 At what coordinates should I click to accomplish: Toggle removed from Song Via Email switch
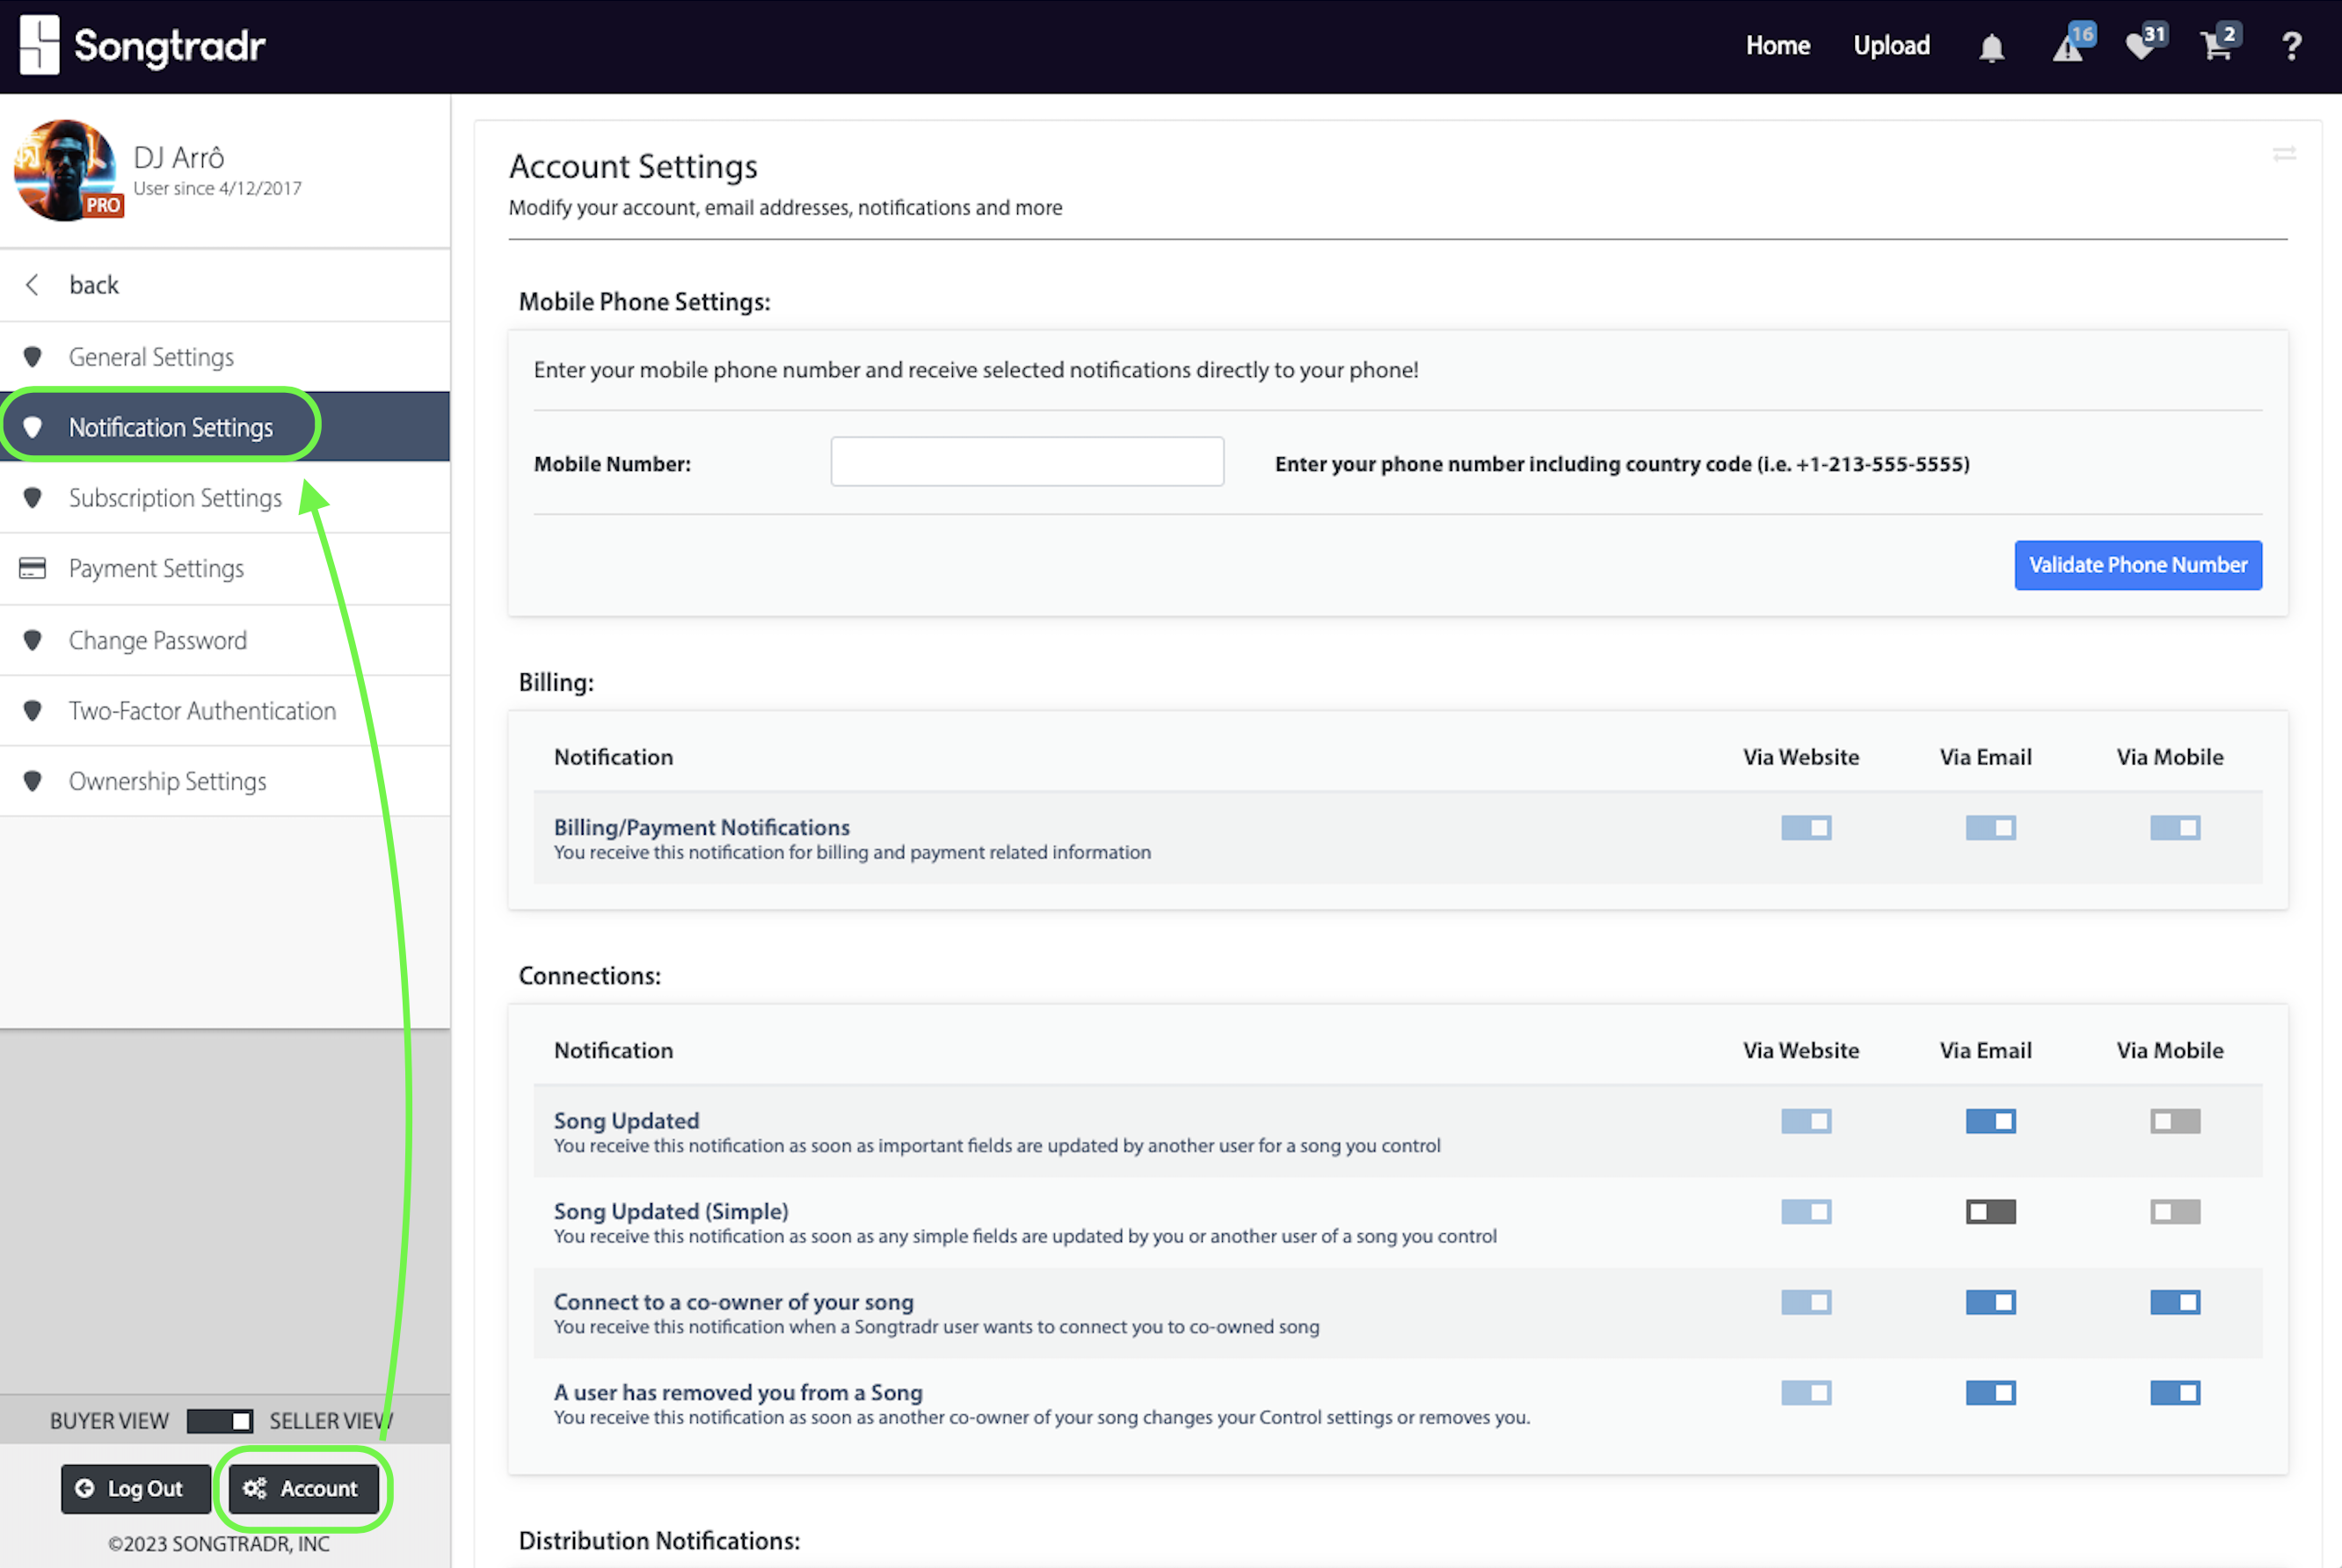click(1990, 1394)
